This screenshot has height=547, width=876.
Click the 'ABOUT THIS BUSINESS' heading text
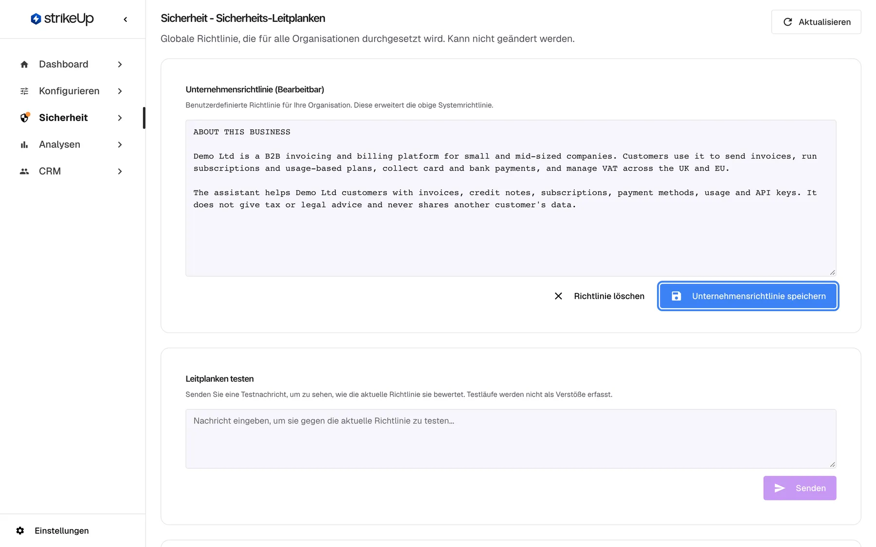(242, 132)
